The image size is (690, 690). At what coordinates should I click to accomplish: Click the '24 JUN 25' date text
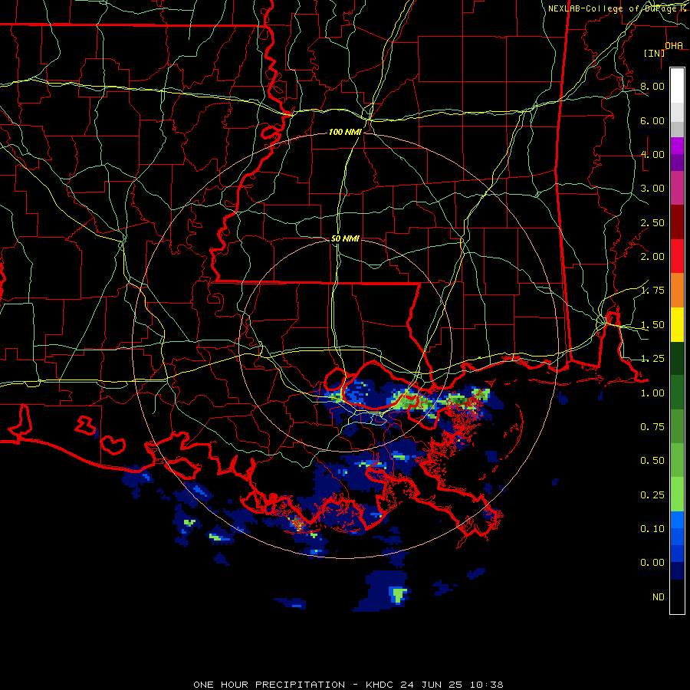coord(432,685)
